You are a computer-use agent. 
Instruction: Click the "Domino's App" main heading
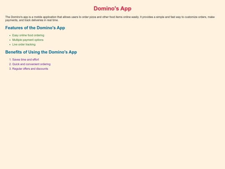112,8
